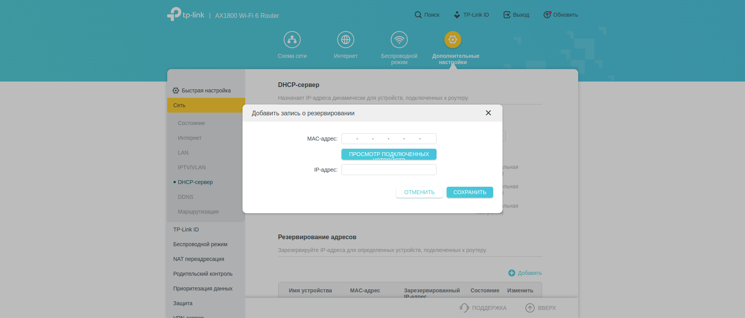The width and height of the screenshot is (745, 318).
Task: Open TP-Link ID in top bar
Action: (x=471, y=15)
